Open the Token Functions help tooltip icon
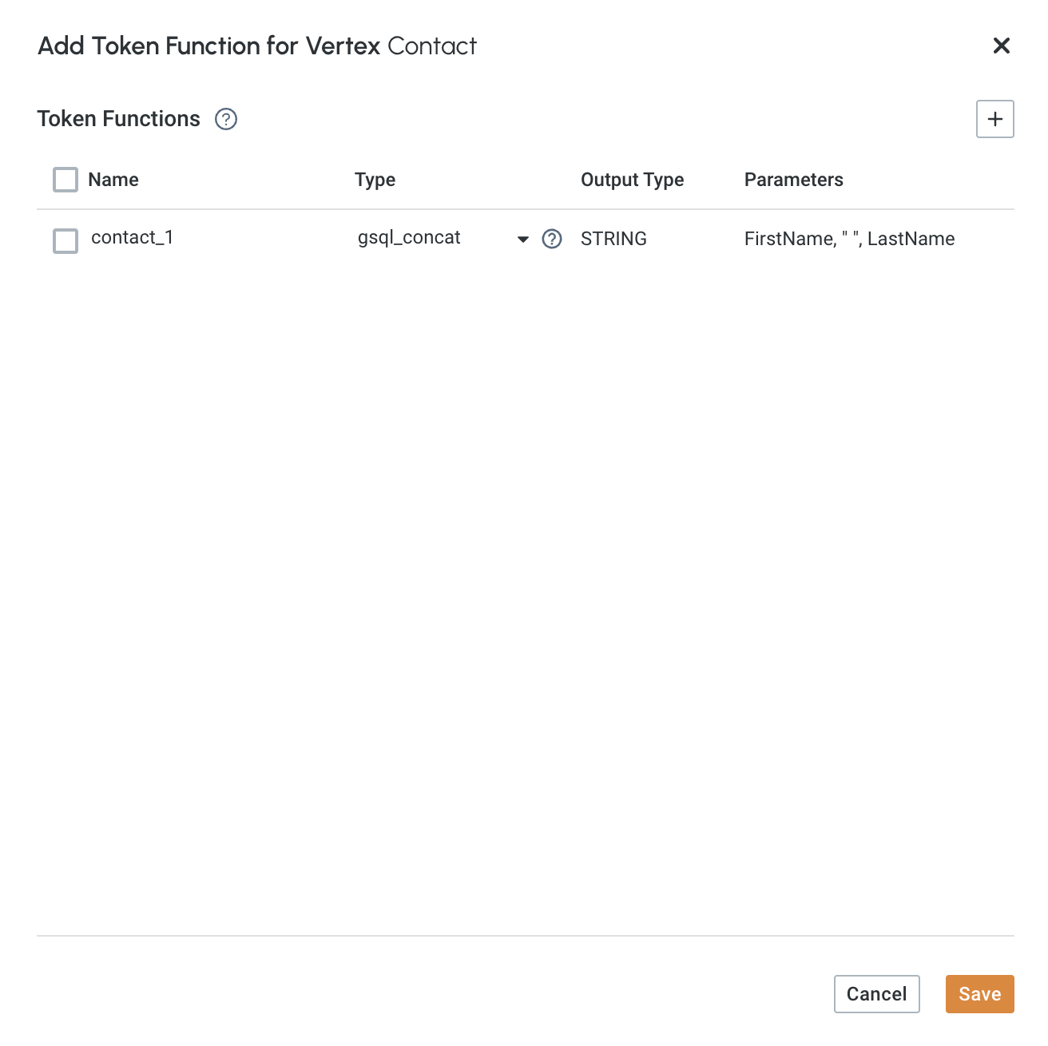1048x1046 pixels. tap(226, 119)
